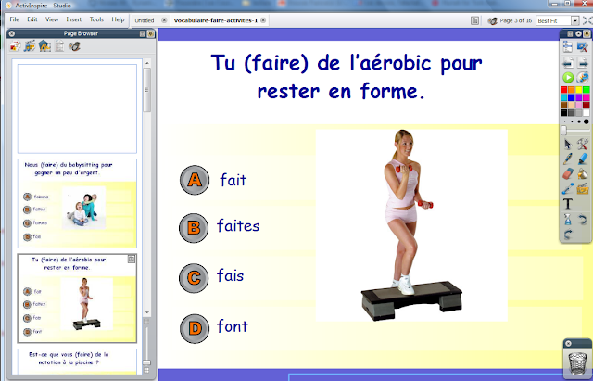Screen dimensions: 593x381
Task: Go to previous page with toolbox arrow
Action: pyautogui.click(x=568, y=62)
